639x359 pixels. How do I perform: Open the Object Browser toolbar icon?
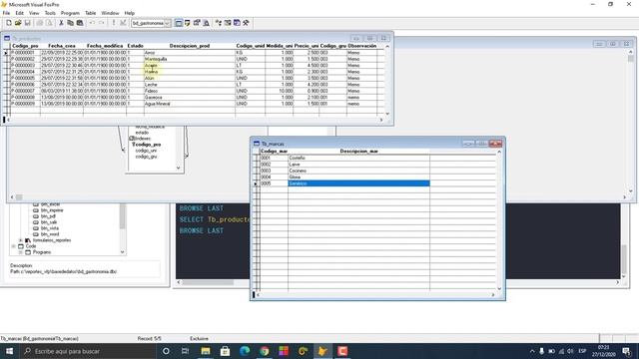click(x=228, y=23)
